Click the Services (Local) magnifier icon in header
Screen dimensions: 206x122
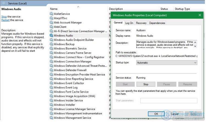click(4, 3)
